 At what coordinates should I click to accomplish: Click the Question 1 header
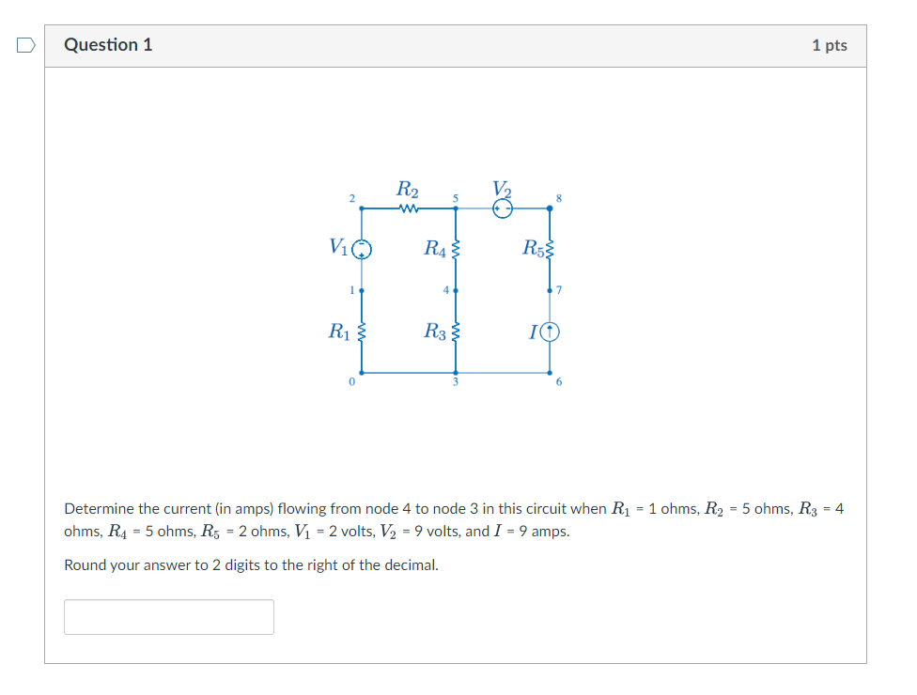109,44
